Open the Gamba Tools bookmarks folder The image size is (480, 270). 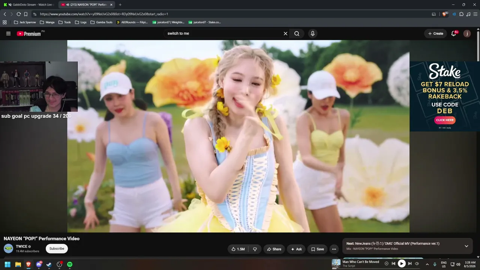click(101, 22)
